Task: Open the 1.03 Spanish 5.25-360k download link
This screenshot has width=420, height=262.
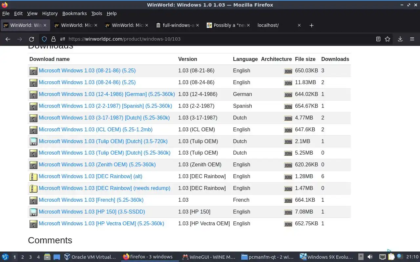Action: (x=105, y=106)
